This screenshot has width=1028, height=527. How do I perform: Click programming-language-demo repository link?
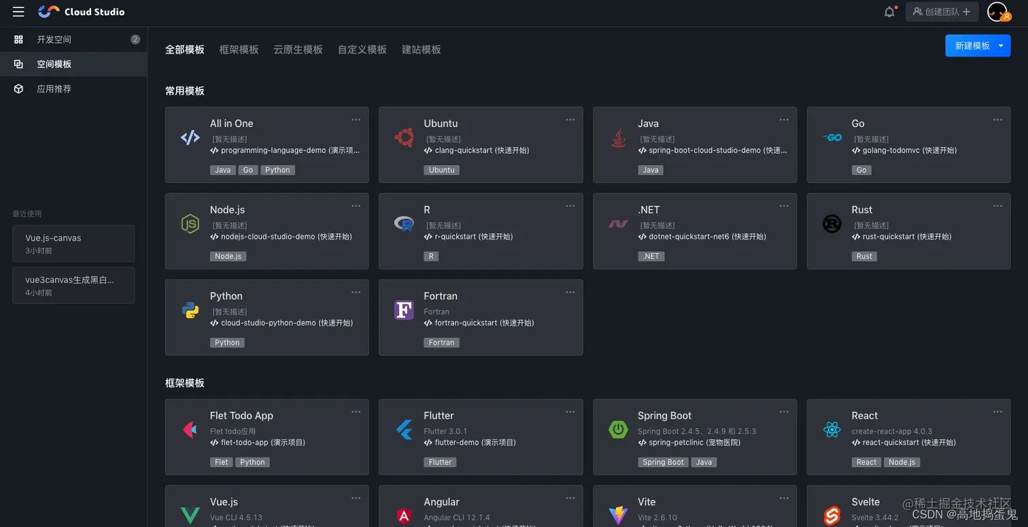pyautogui.click(x=286, y=150)
